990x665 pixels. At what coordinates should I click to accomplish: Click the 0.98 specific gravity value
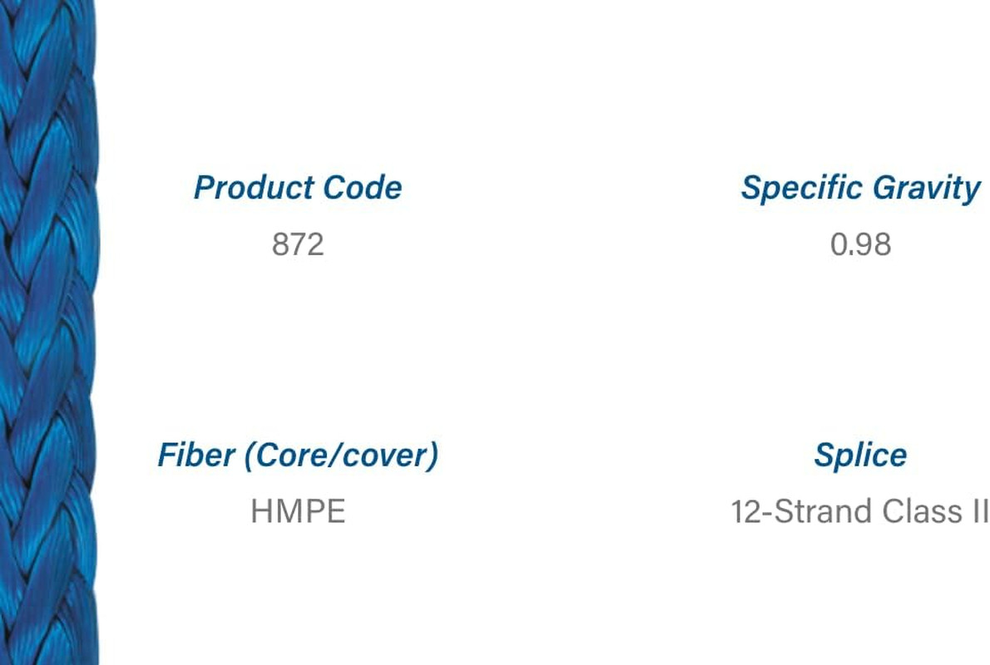click(860, 244)
